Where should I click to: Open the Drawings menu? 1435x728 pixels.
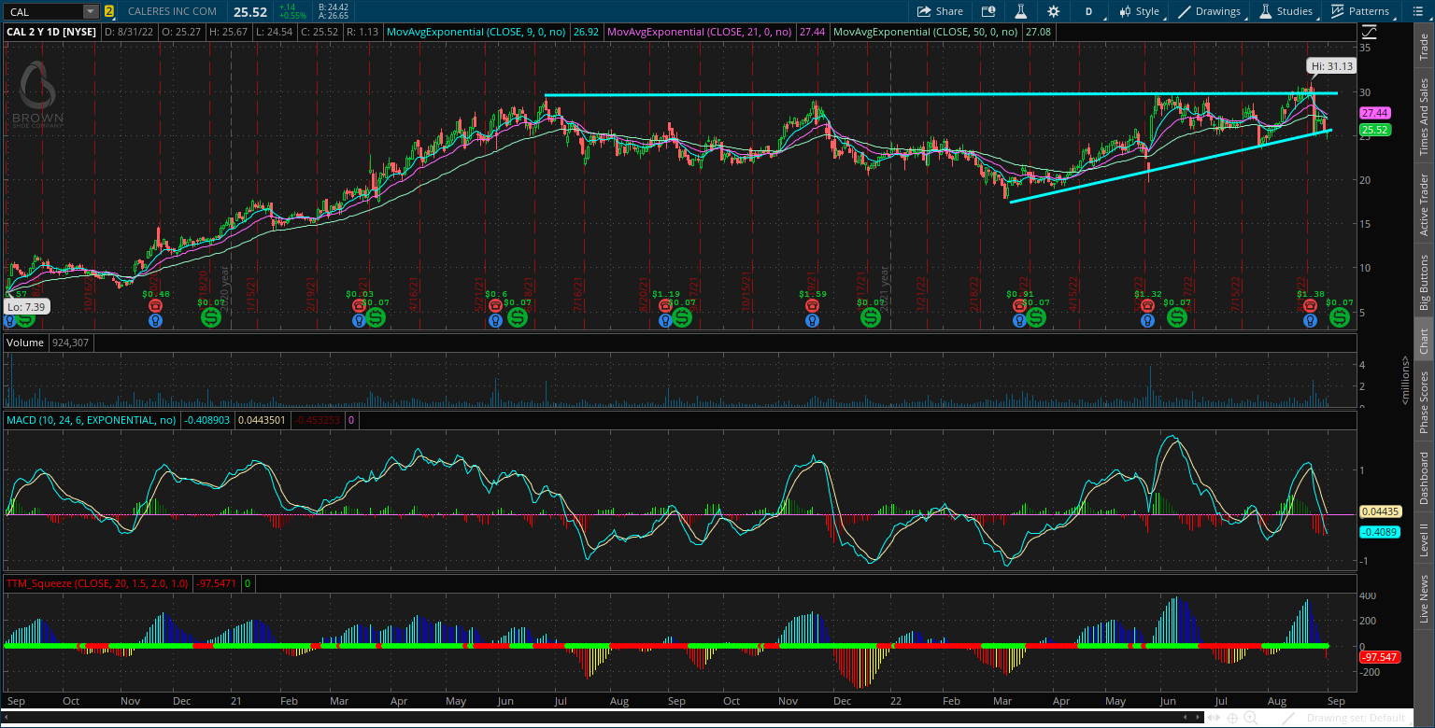click(1211, 11)
